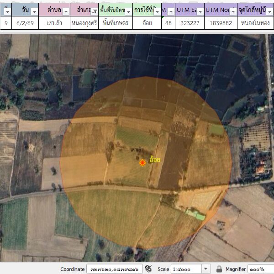This screenshot has width=274, height=274.
Task: Select cell containing เสาเล้า
Action: click(x=54, y=22)
